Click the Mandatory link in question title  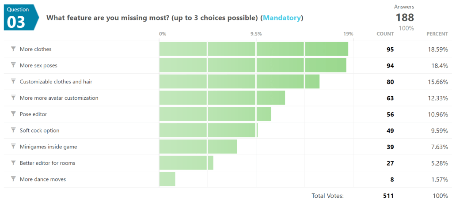[x=282, y=18]
